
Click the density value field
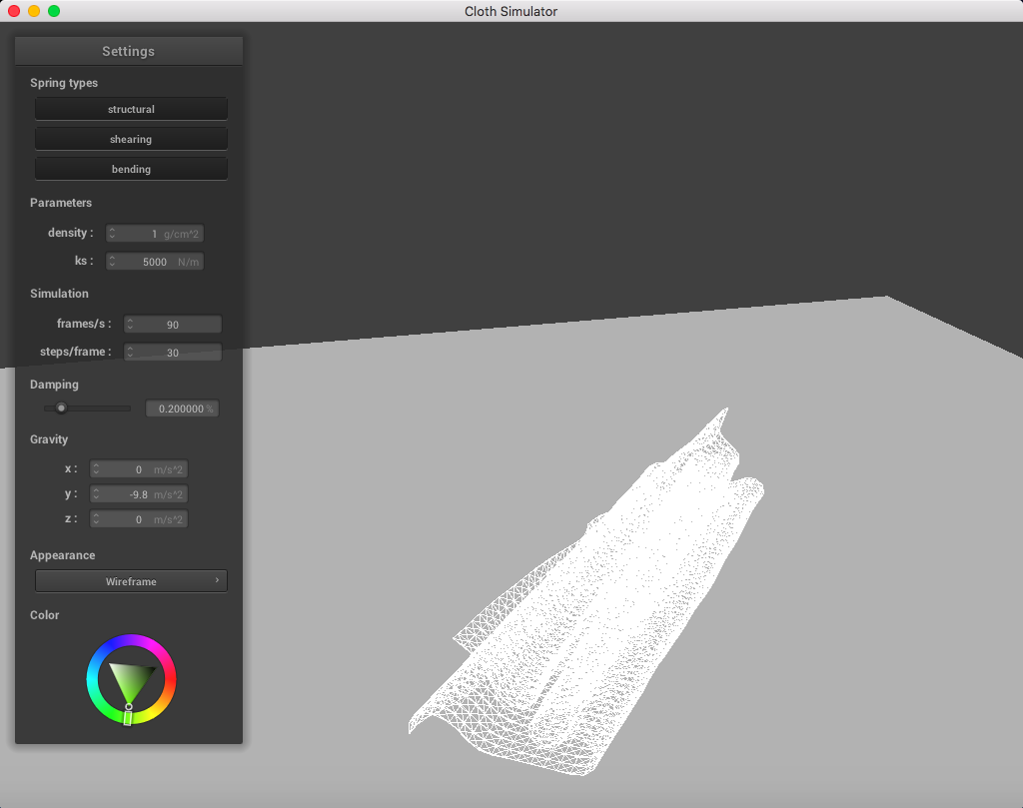[155, 234]
